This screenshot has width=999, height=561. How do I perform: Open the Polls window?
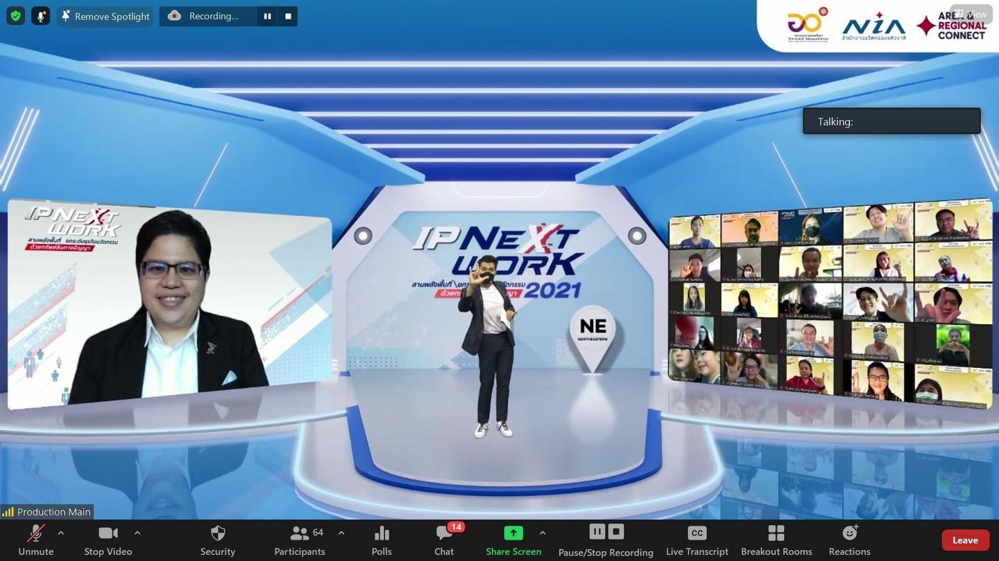pyautogui.click(x=382, y=540)
